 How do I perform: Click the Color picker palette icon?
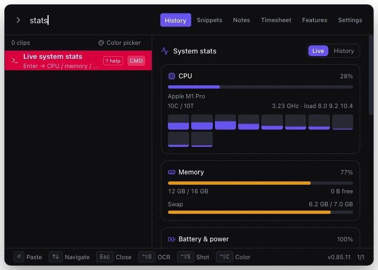[101, 43]
